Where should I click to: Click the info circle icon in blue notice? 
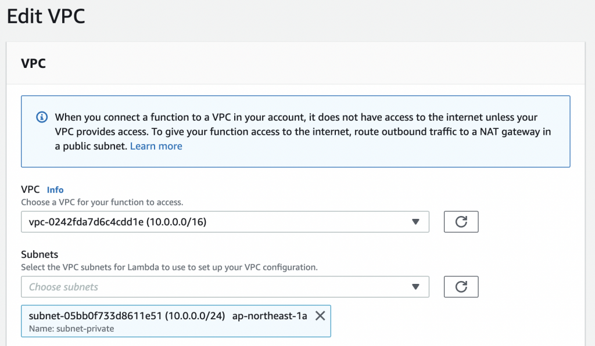(42, 117)
